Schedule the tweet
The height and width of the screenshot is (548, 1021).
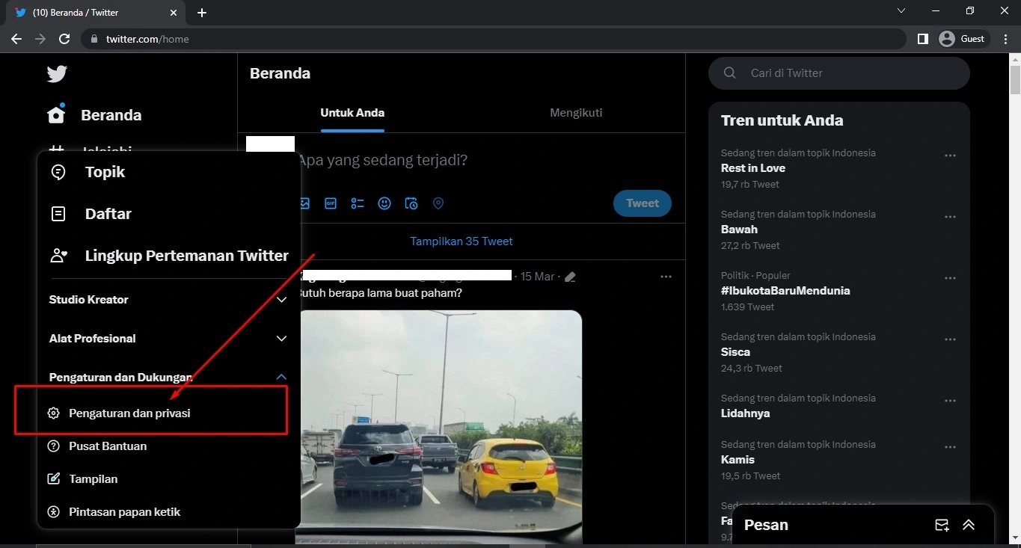411,203
